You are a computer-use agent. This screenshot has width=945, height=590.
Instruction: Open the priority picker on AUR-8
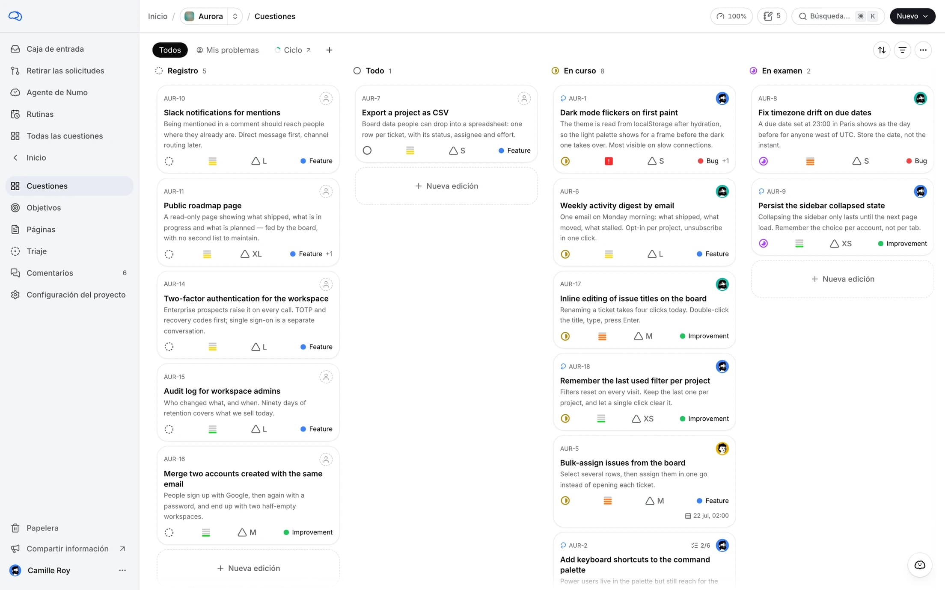tap(810, 161)
